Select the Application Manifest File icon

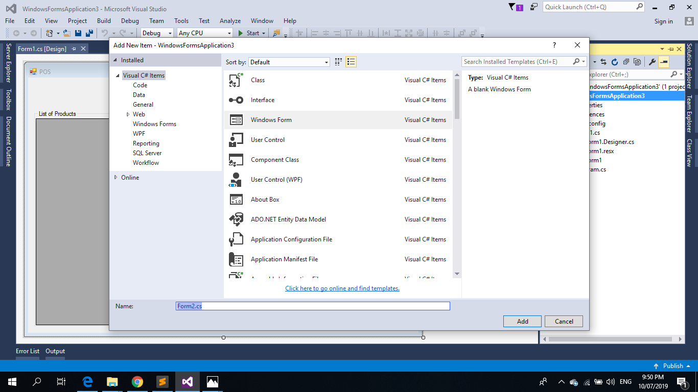(x=236, y=259)
